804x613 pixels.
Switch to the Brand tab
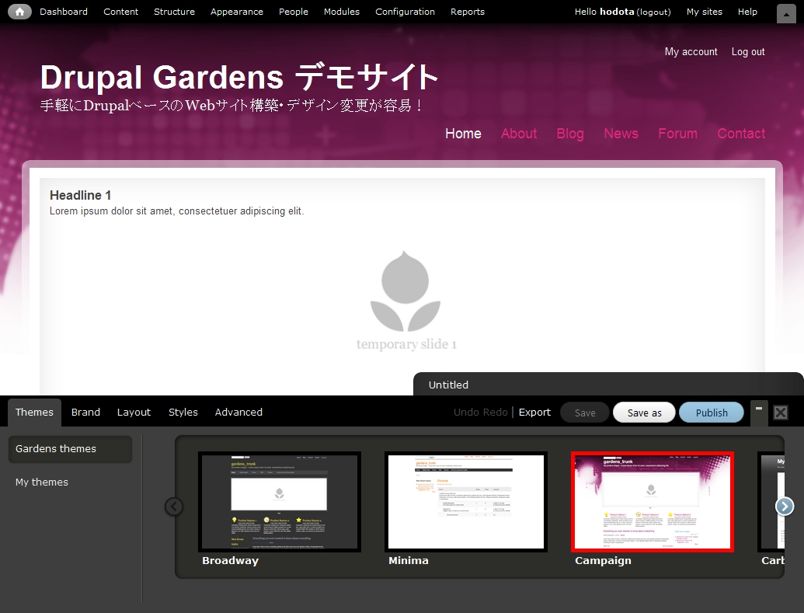85,413
